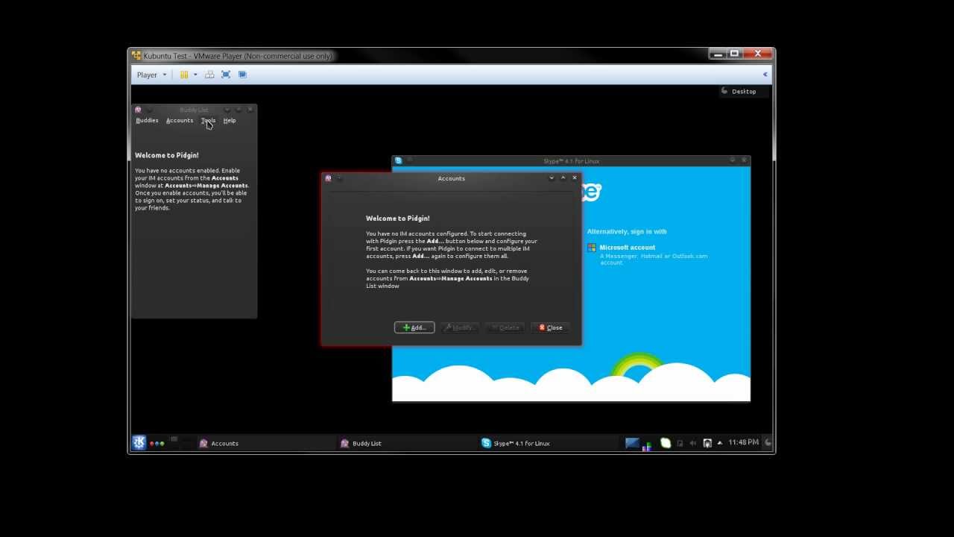954x537 pixels.
Task: Expand the power options arrow beside pause
Action: (x=195, y=75)
